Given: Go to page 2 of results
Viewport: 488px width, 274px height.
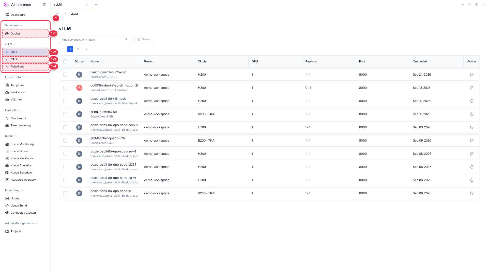Looking at the screenshot, I should [78, 49].
